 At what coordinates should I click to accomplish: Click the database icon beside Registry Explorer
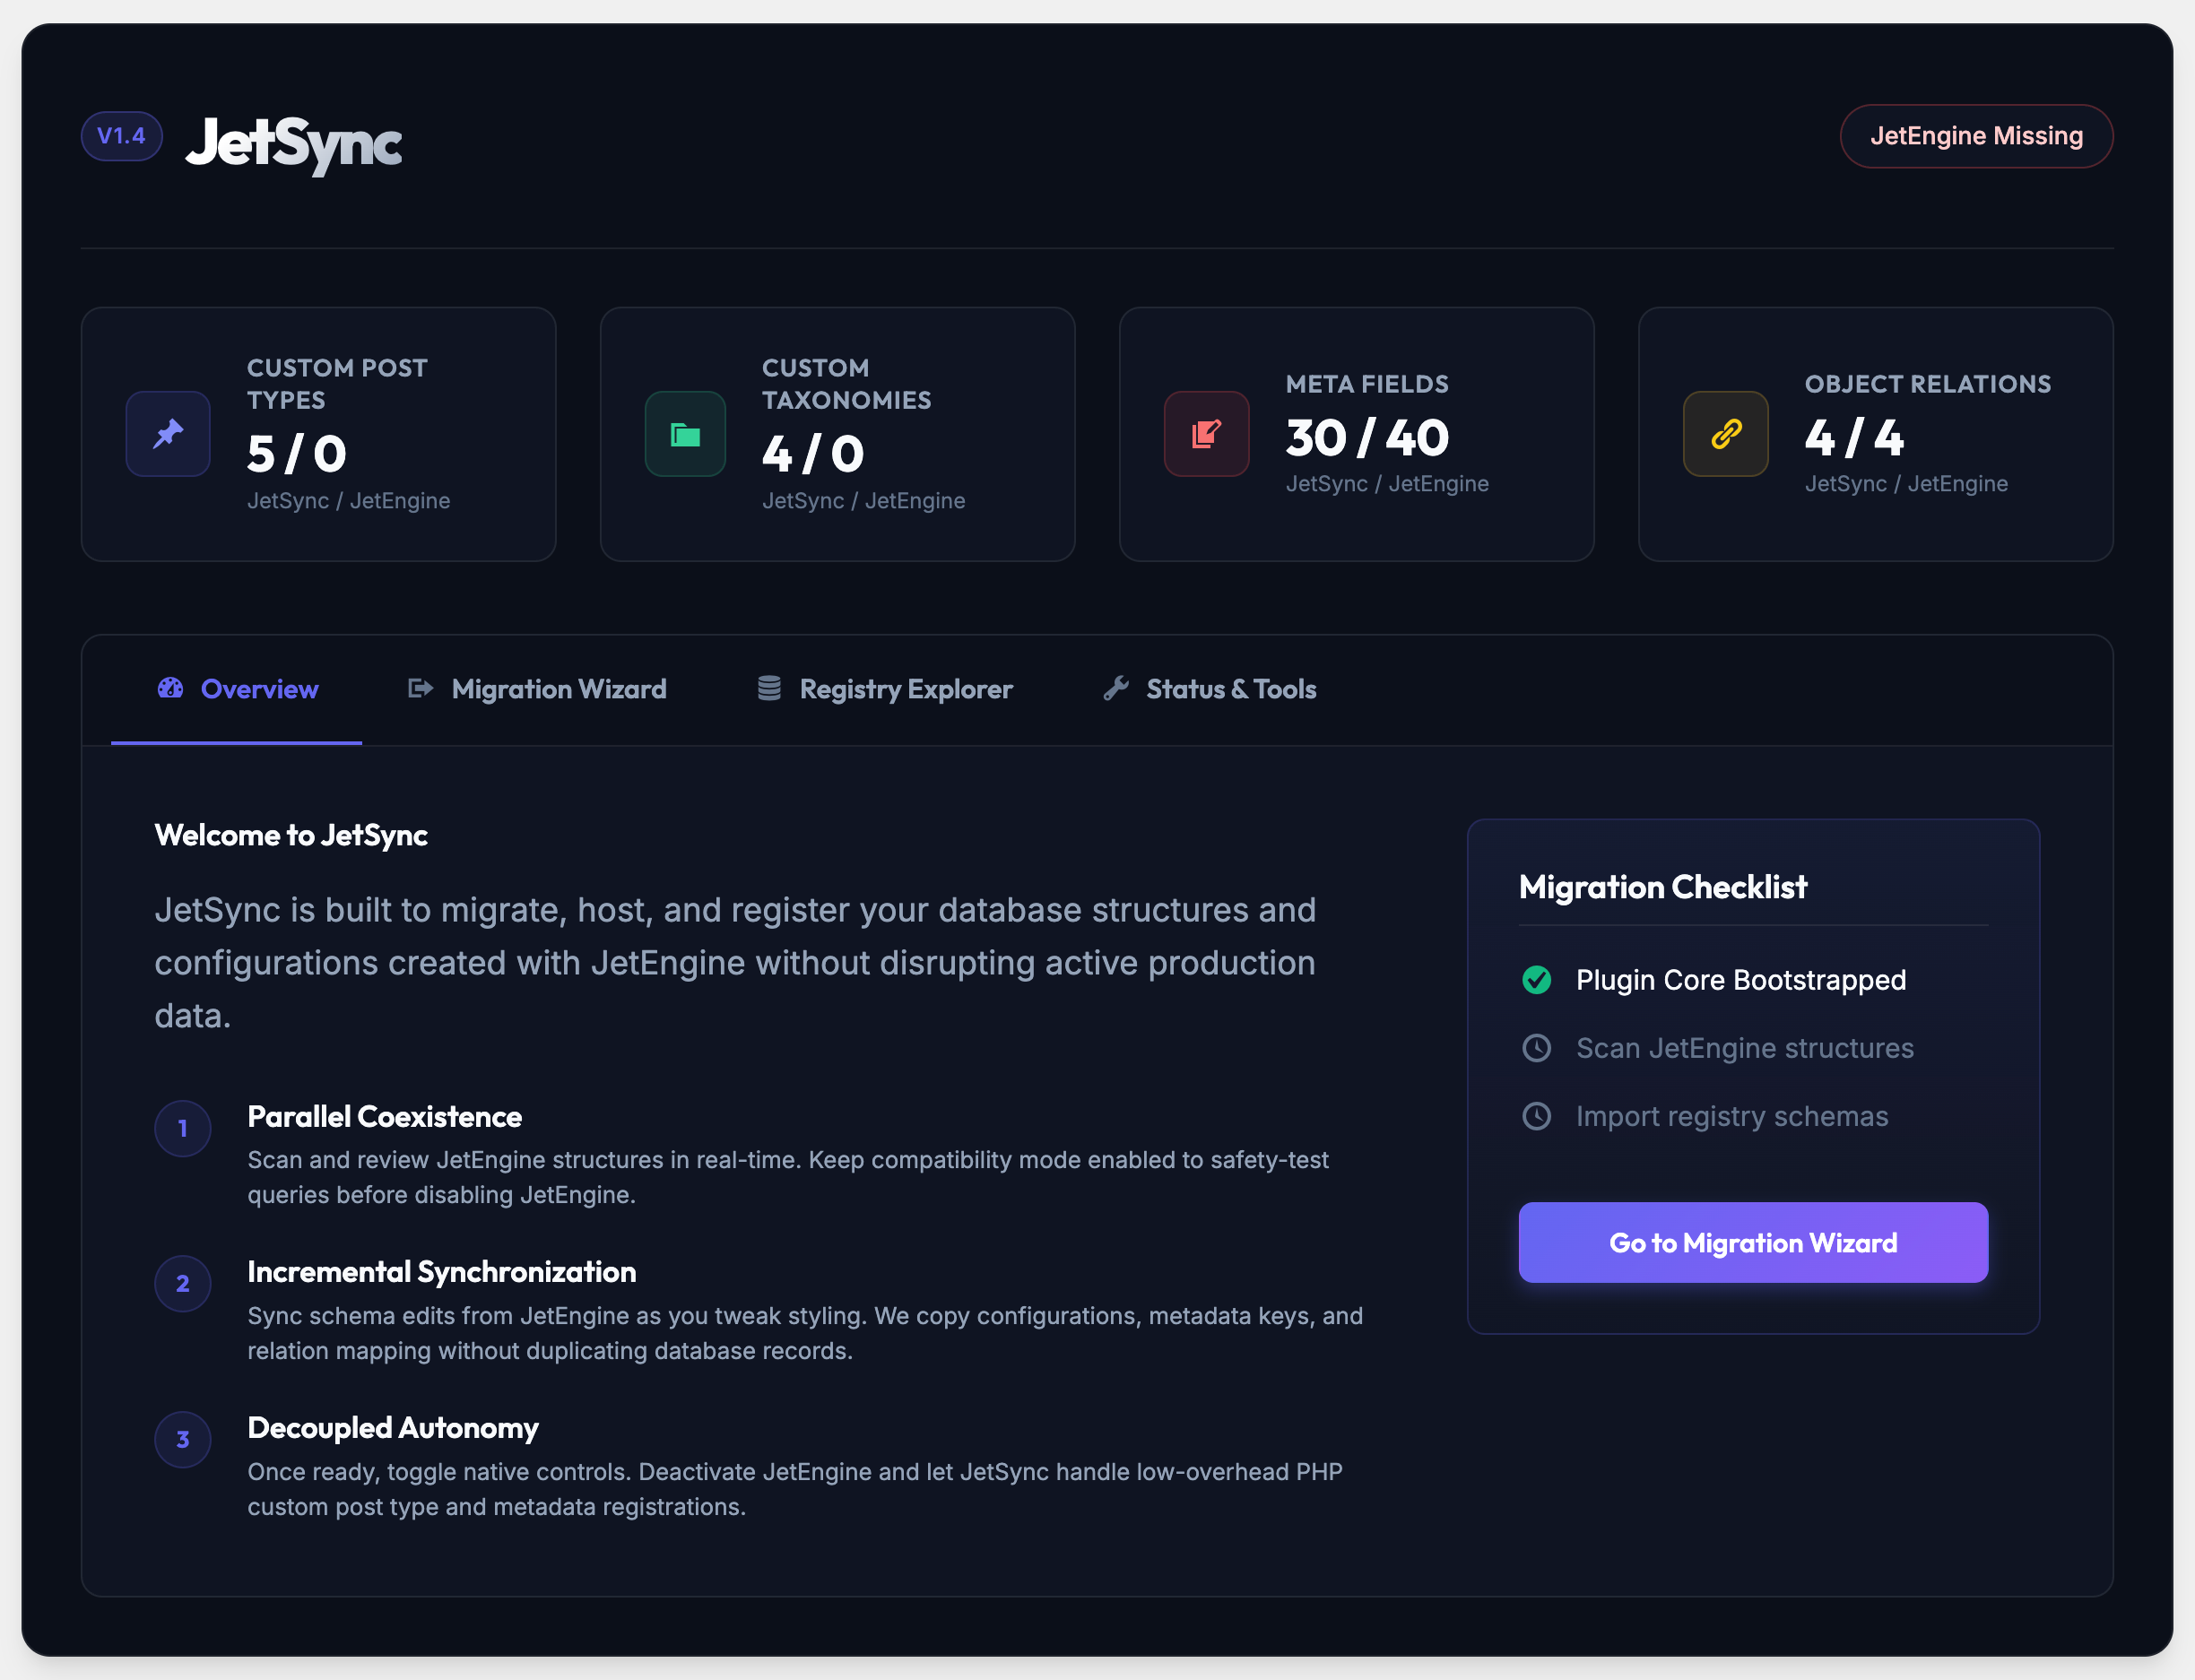tap(769, 688)
